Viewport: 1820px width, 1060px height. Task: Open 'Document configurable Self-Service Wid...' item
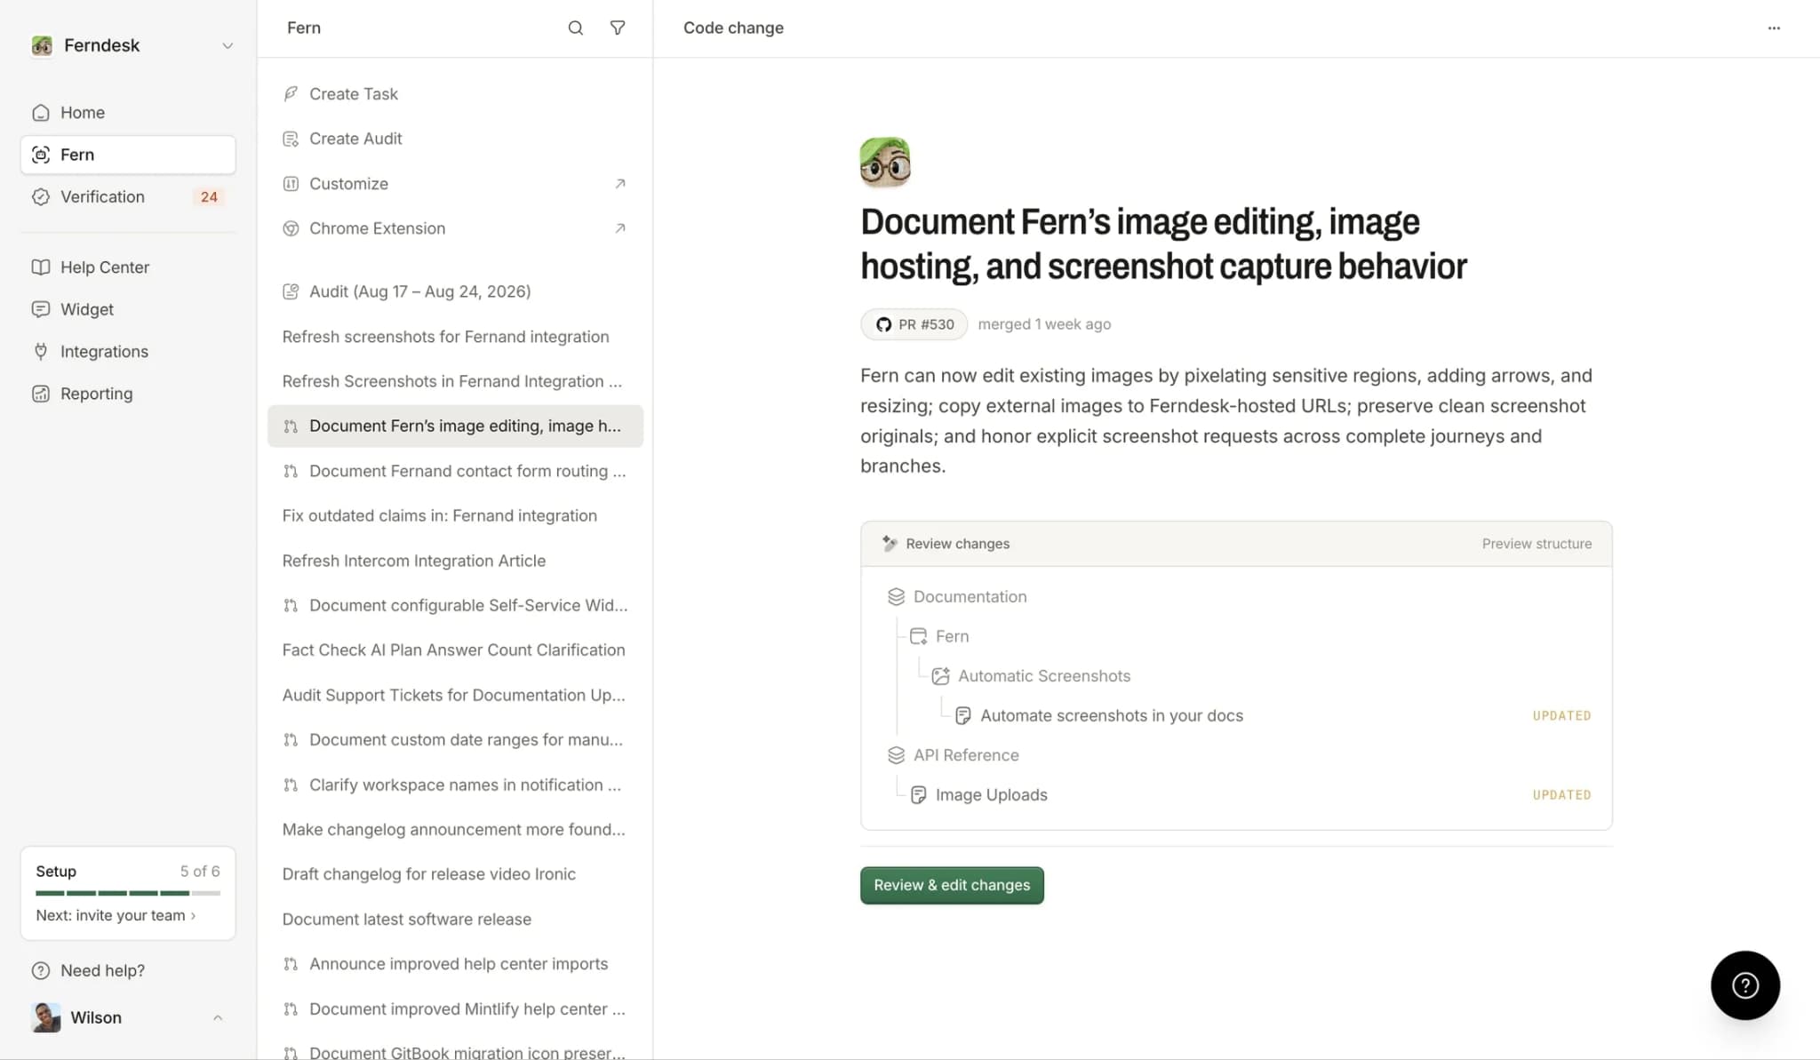455,605
